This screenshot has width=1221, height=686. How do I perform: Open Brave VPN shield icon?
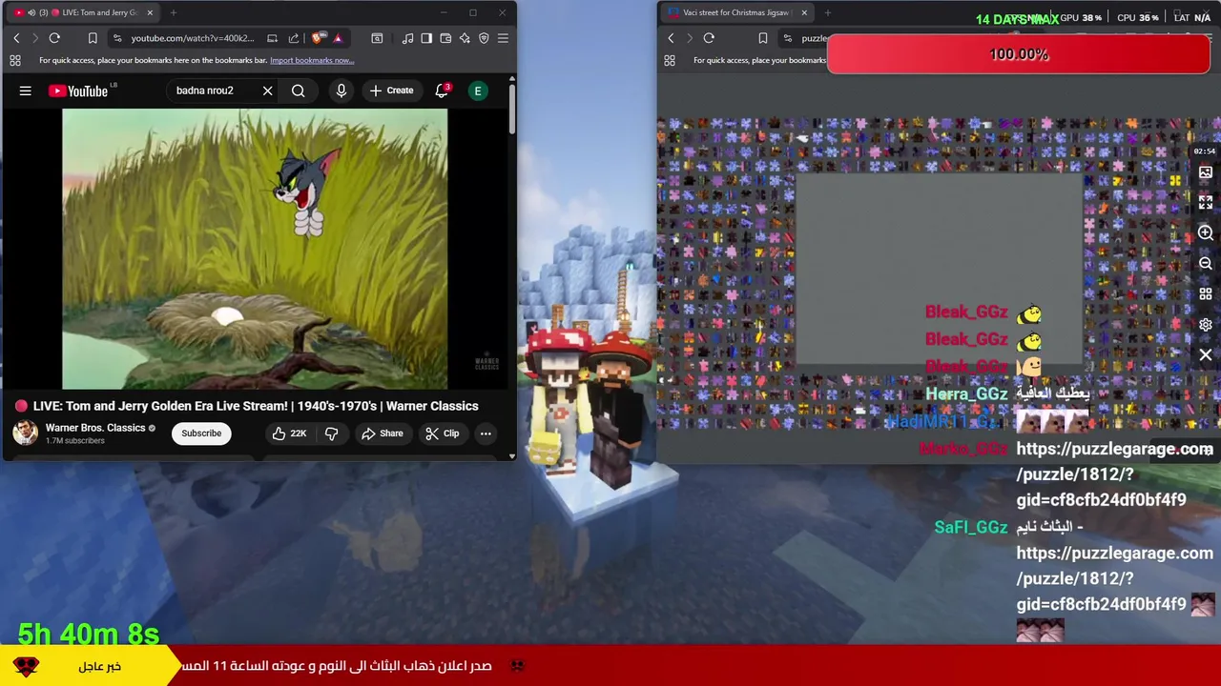484,38
